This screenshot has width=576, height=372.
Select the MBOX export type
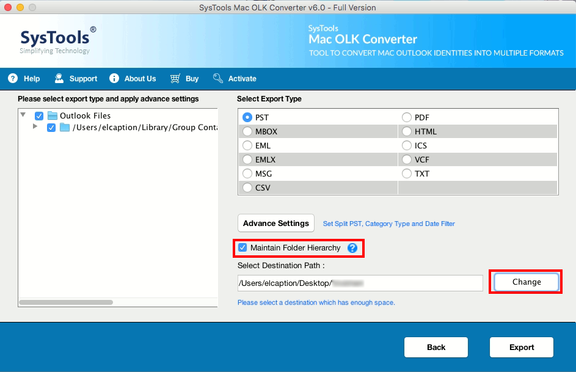click(x=247, y=131)
